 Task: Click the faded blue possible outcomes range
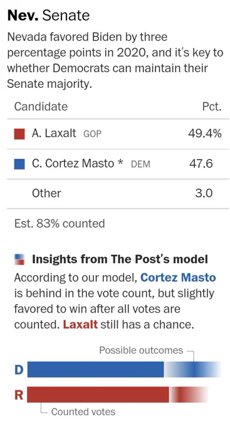click(x=192, y=369)
